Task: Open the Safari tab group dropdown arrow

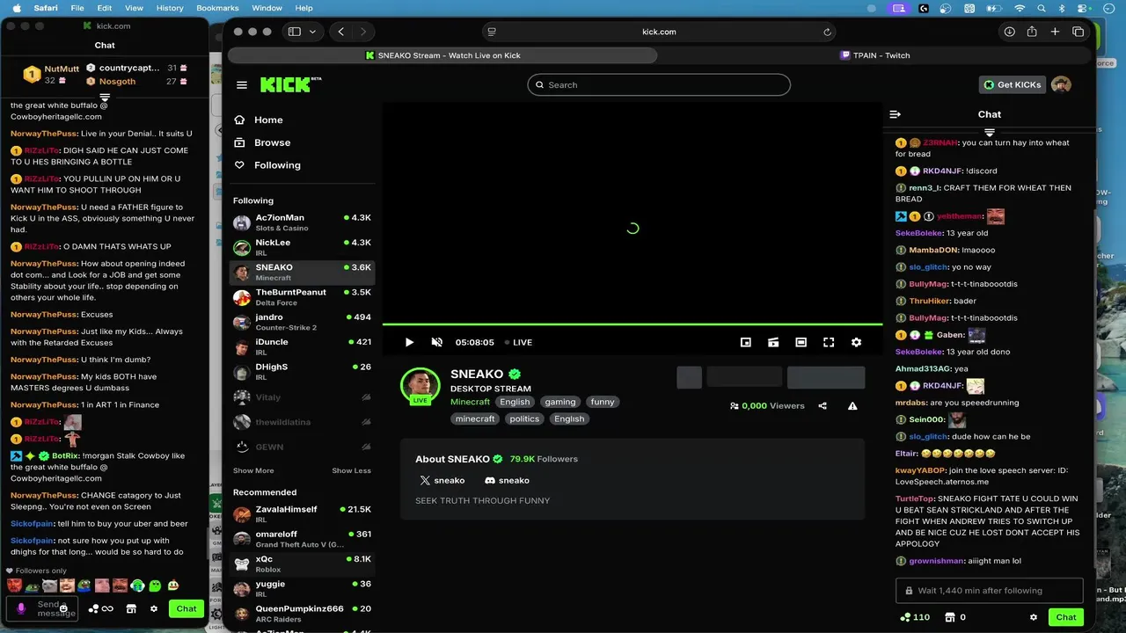Action: (x=312, y=32)
